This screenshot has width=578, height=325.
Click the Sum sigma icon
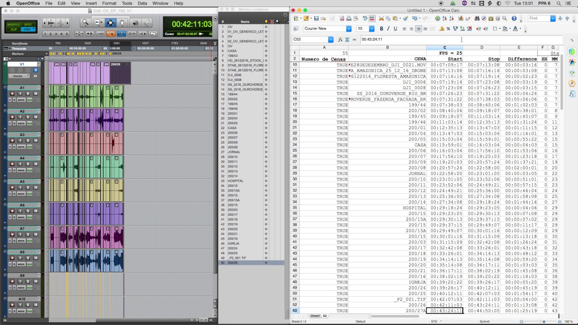[x=347, y=39]
